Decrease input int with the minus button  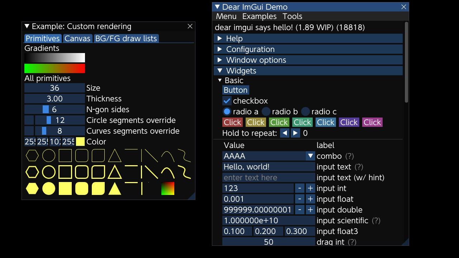(x=300, y=188)
